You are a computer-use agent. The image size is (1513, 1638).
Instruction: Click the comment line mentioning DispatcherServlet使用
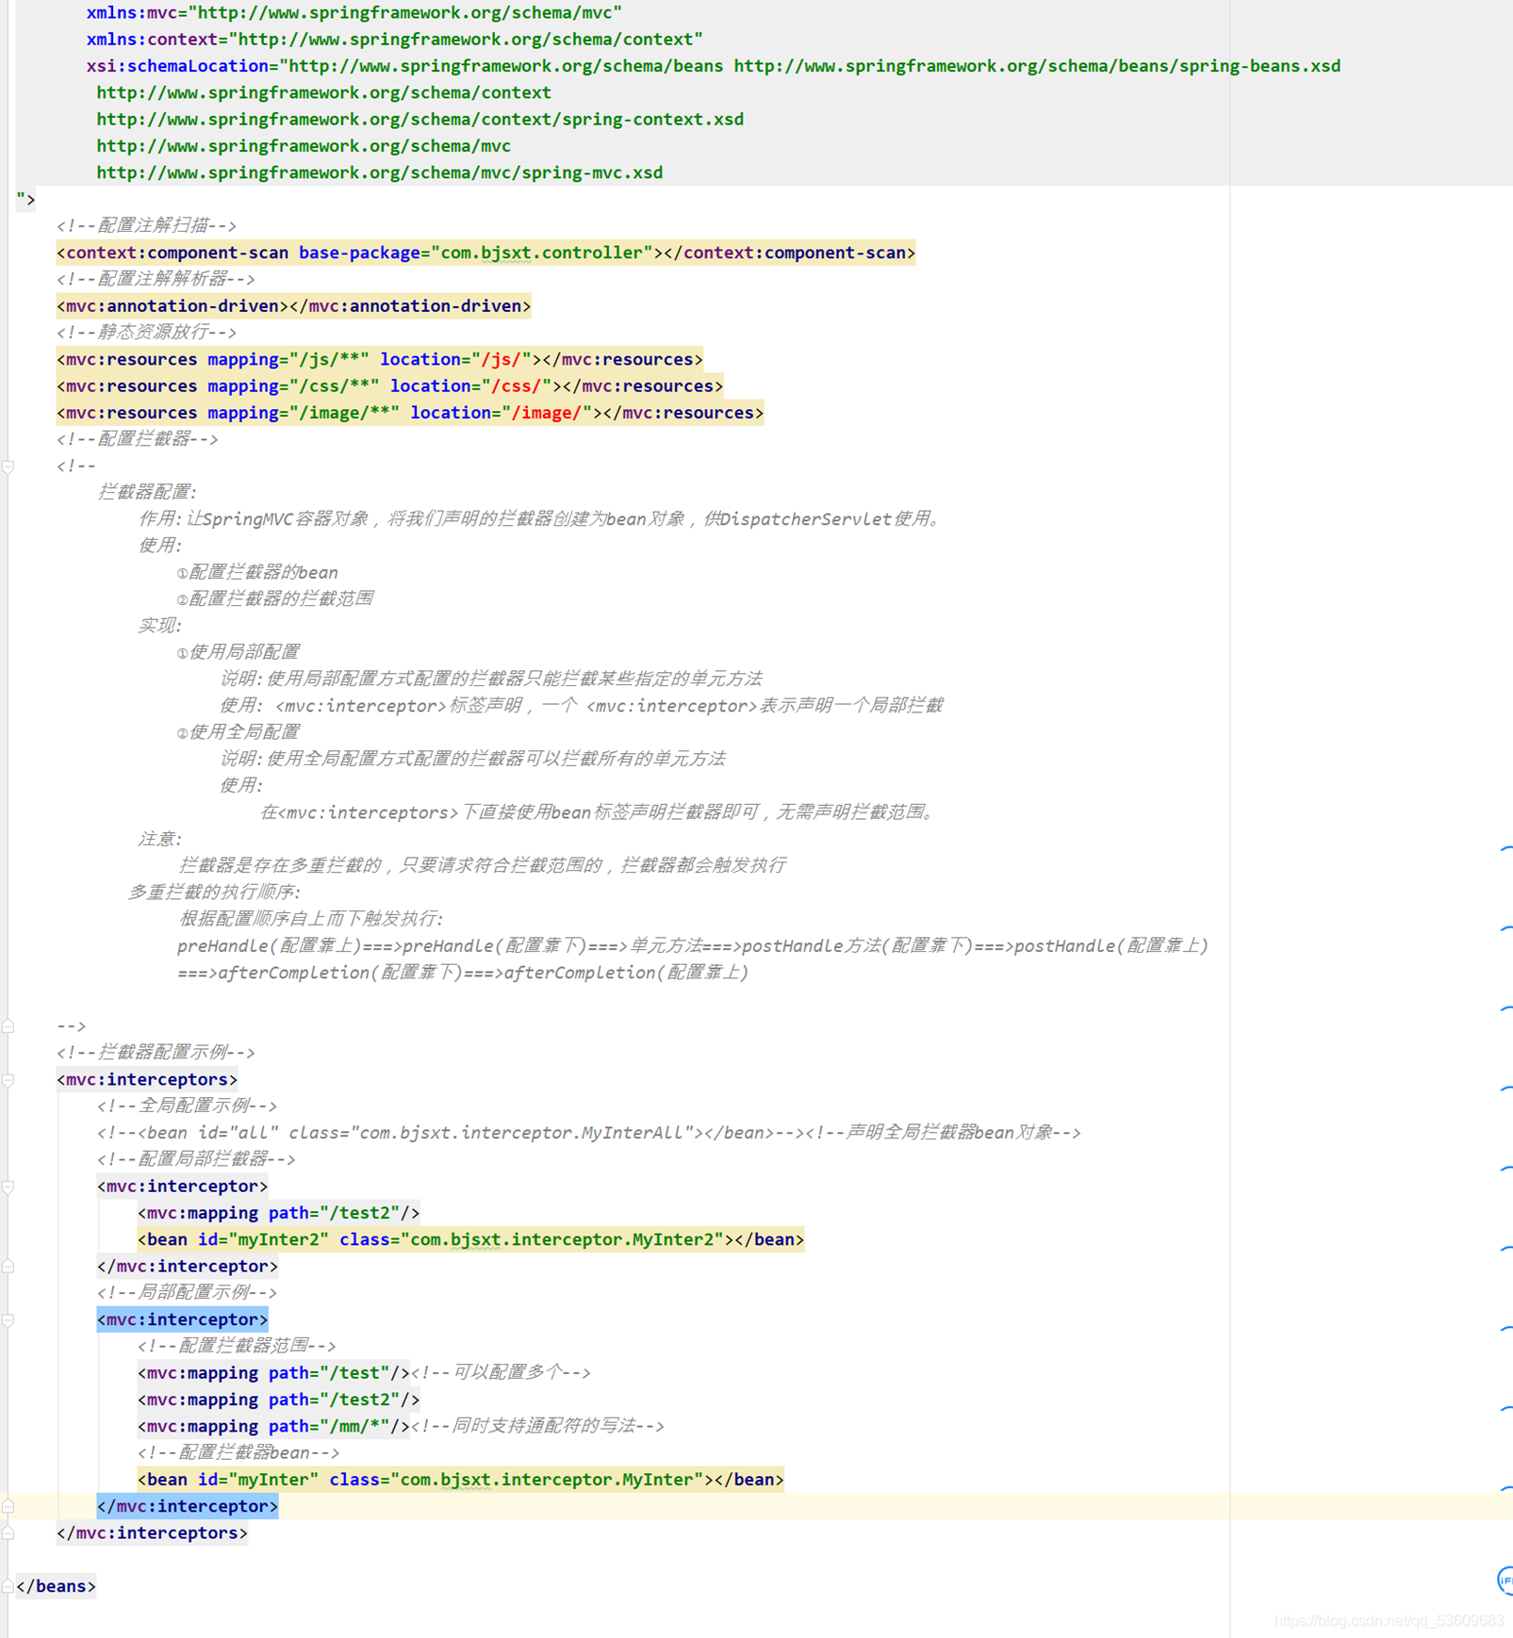(541, 519)
